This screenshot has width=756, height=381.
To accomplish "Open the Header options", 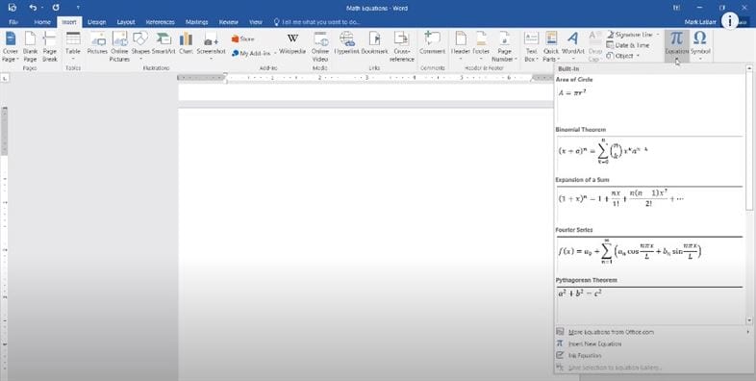I will click(x=461, y=47).
